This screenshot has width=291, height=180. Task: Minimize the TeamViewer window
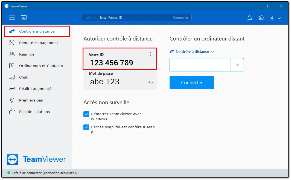point(257,6)
